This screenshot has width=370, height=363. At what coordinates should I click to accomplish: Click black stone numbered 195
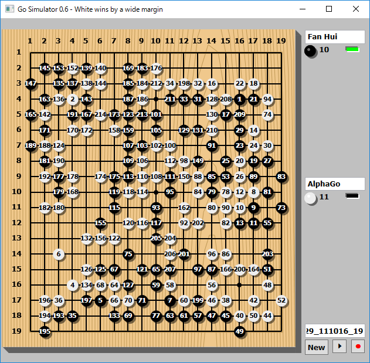coord(45,331)
